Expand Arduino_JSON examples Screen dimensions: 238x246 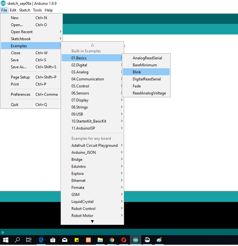click(x=93, y=152)
